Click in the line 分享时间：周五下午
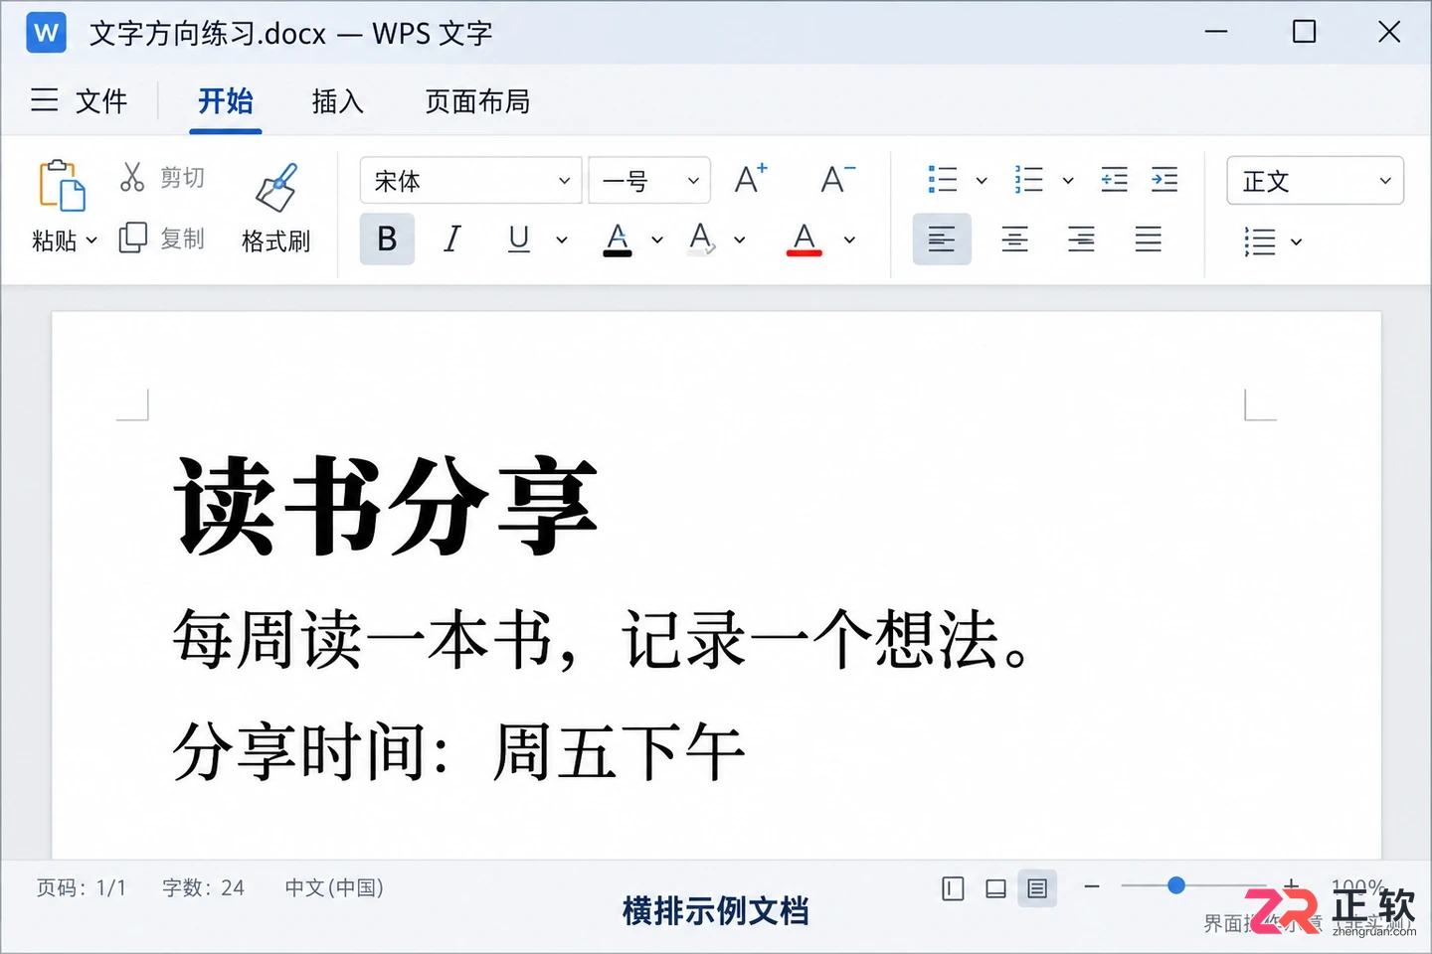Screen dimensions: 1432x954 click(458, 752)
